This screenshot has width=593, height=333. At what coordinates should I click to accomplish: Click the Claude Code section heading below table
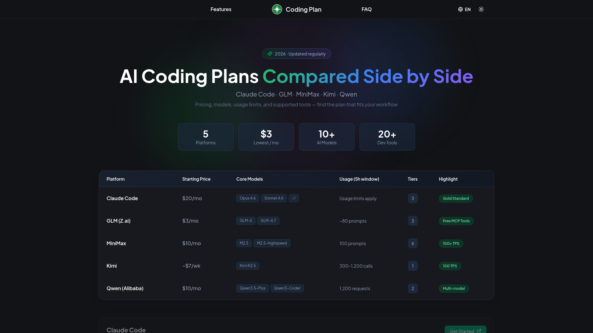coord(126,330)
